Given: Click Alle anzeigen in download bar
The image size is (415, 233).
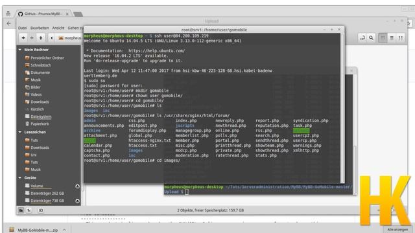Looking at the screenshot, I should point(397,230).
